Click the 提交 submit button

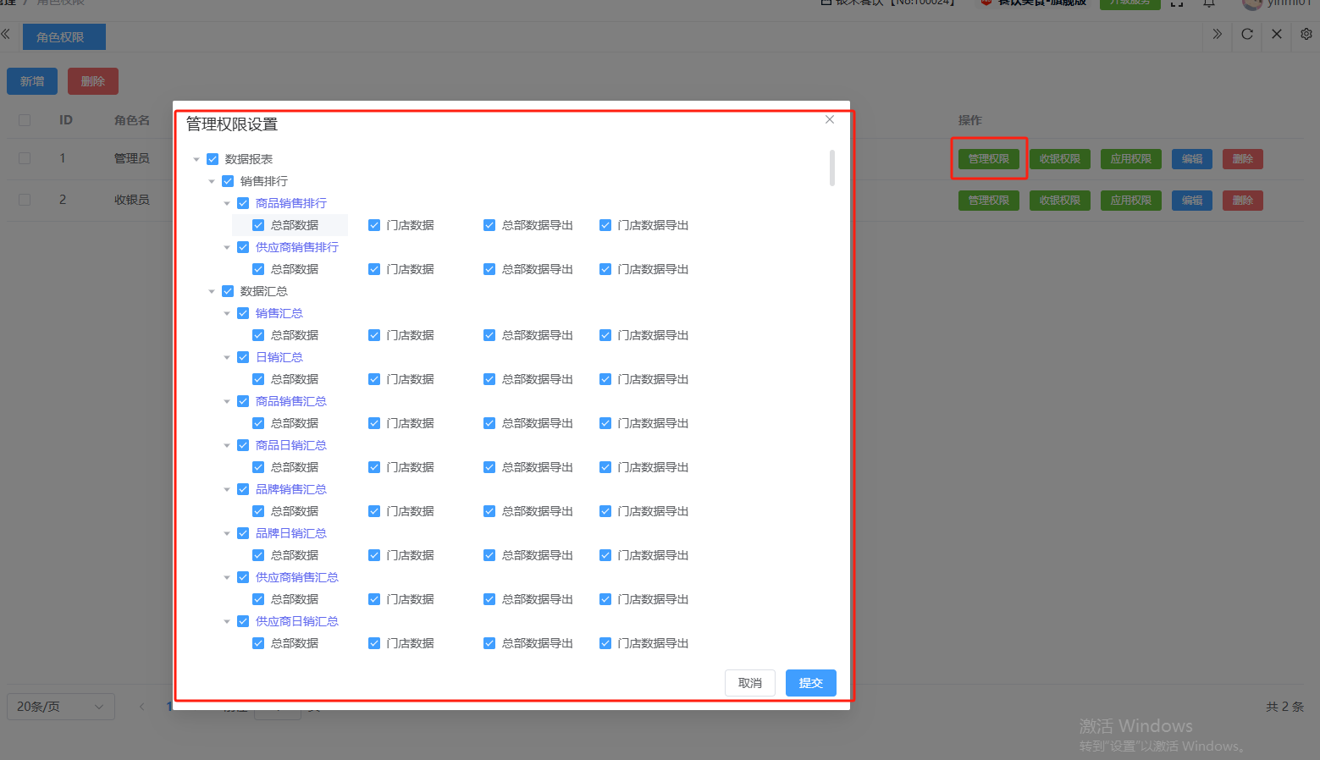click(x=810, y=683)
